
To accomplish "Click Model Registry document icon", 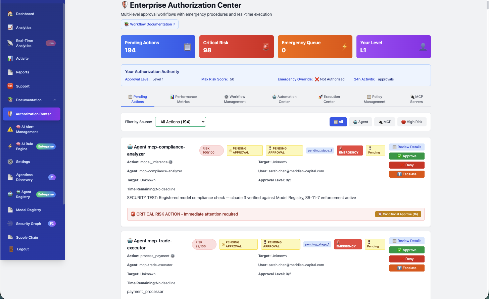I will tap(10, 210).
